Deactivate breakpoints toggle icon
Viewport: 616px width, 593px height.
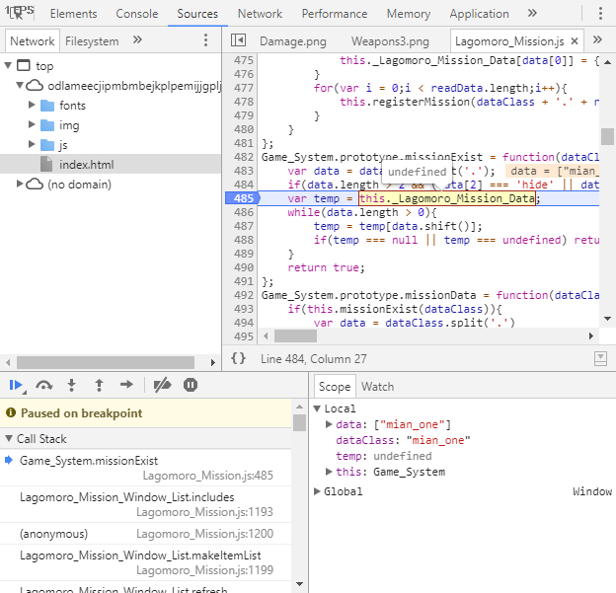pyautogui.click(x=162, y=385)
